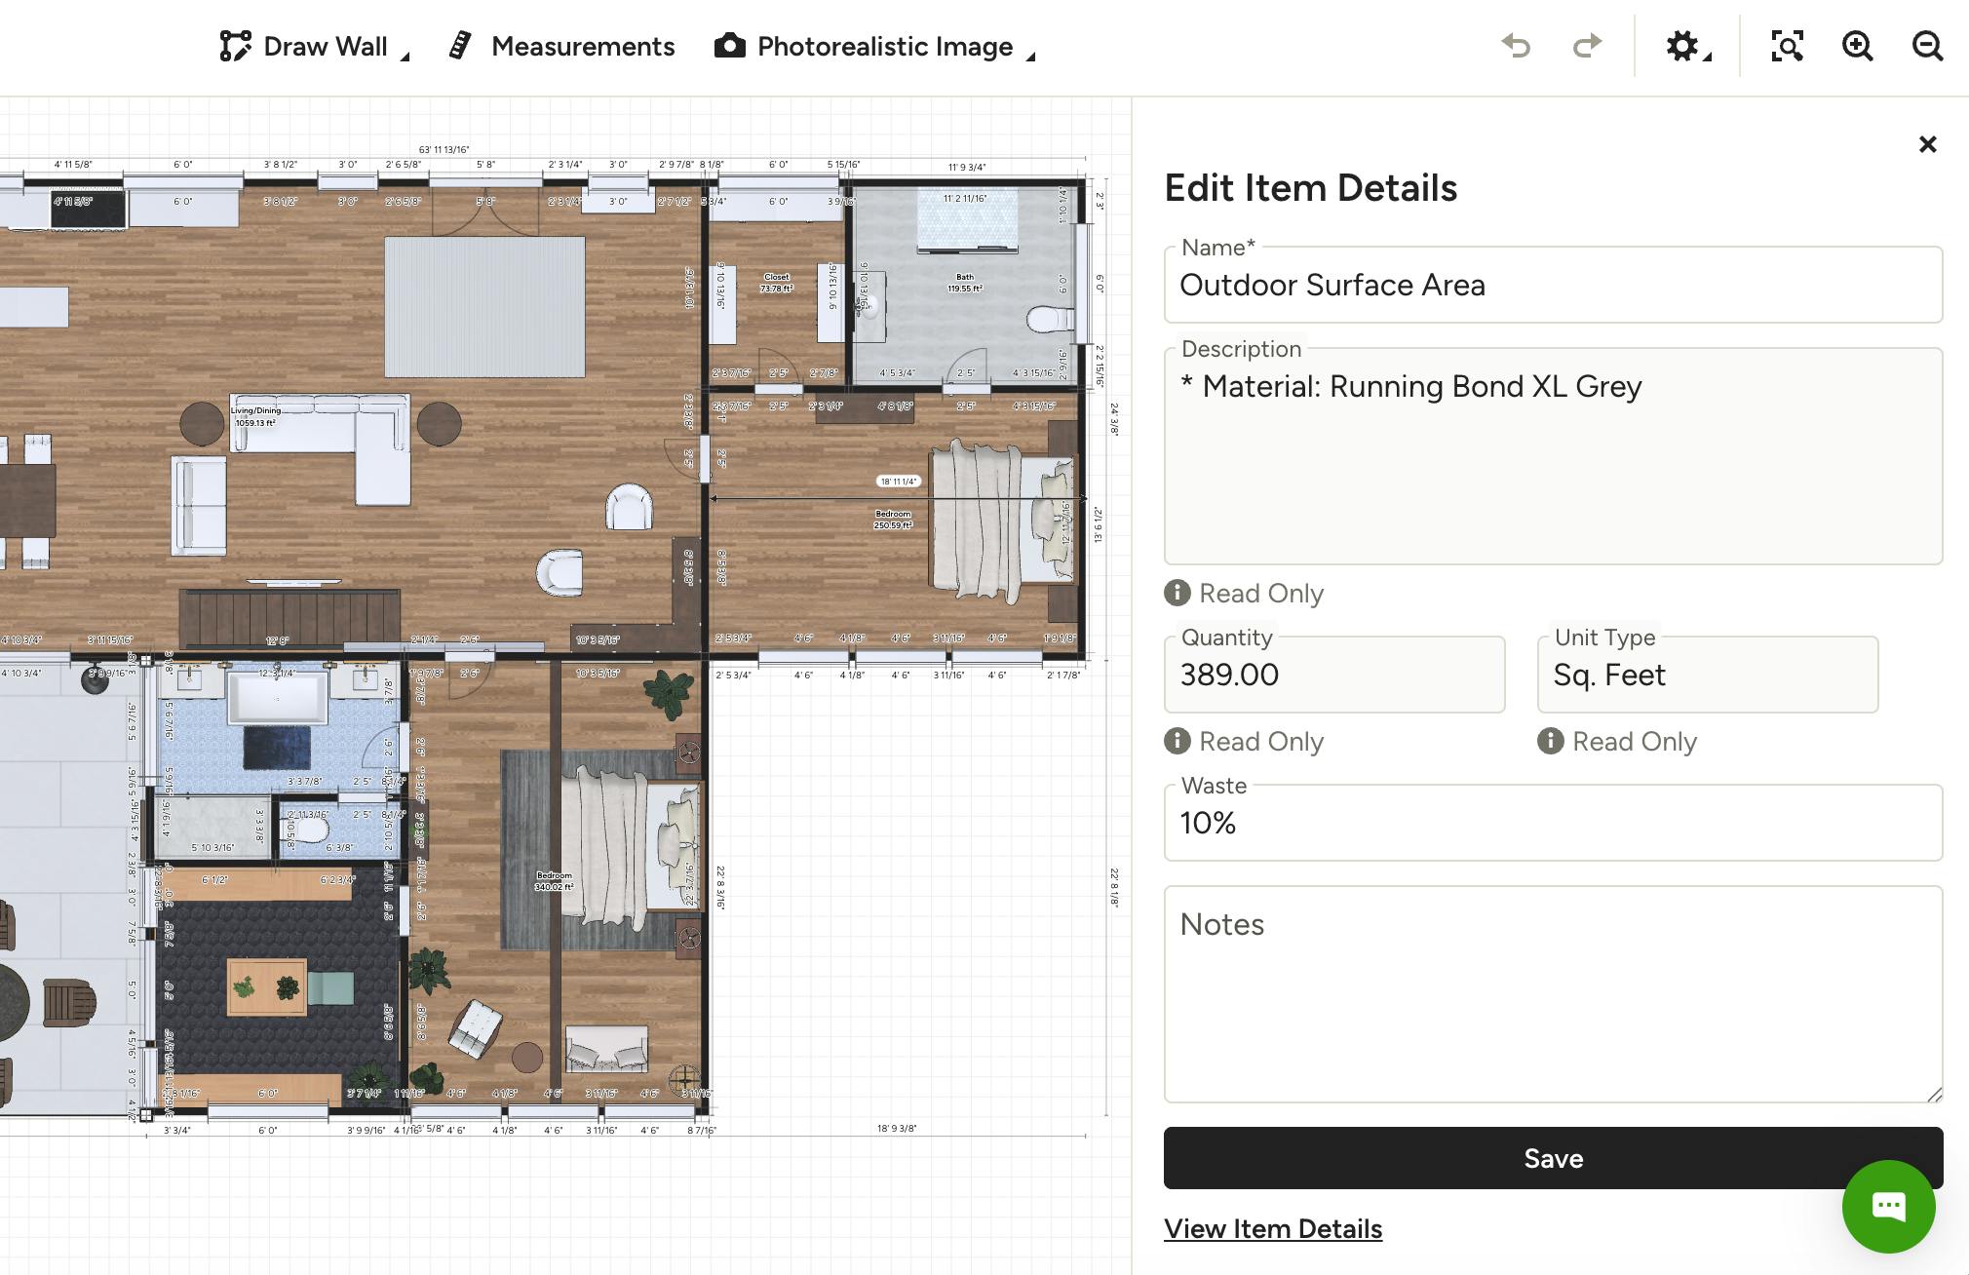Click the Unit Type field

[1708, 675]
